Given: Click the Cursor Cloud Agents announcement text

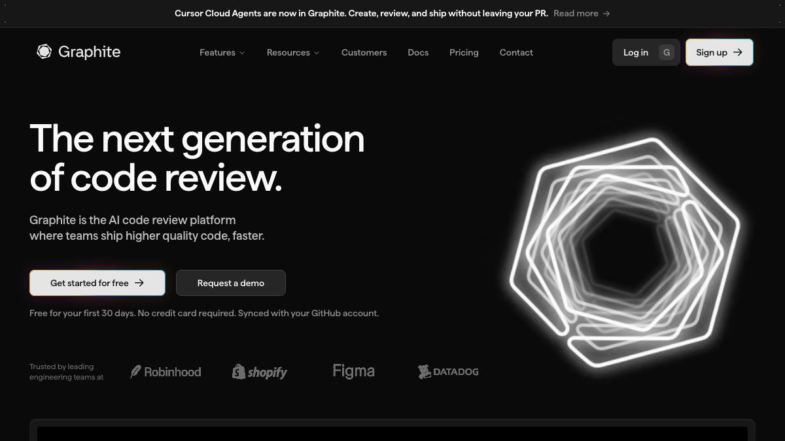Looking at the screenshot, I should coord(361,13).
